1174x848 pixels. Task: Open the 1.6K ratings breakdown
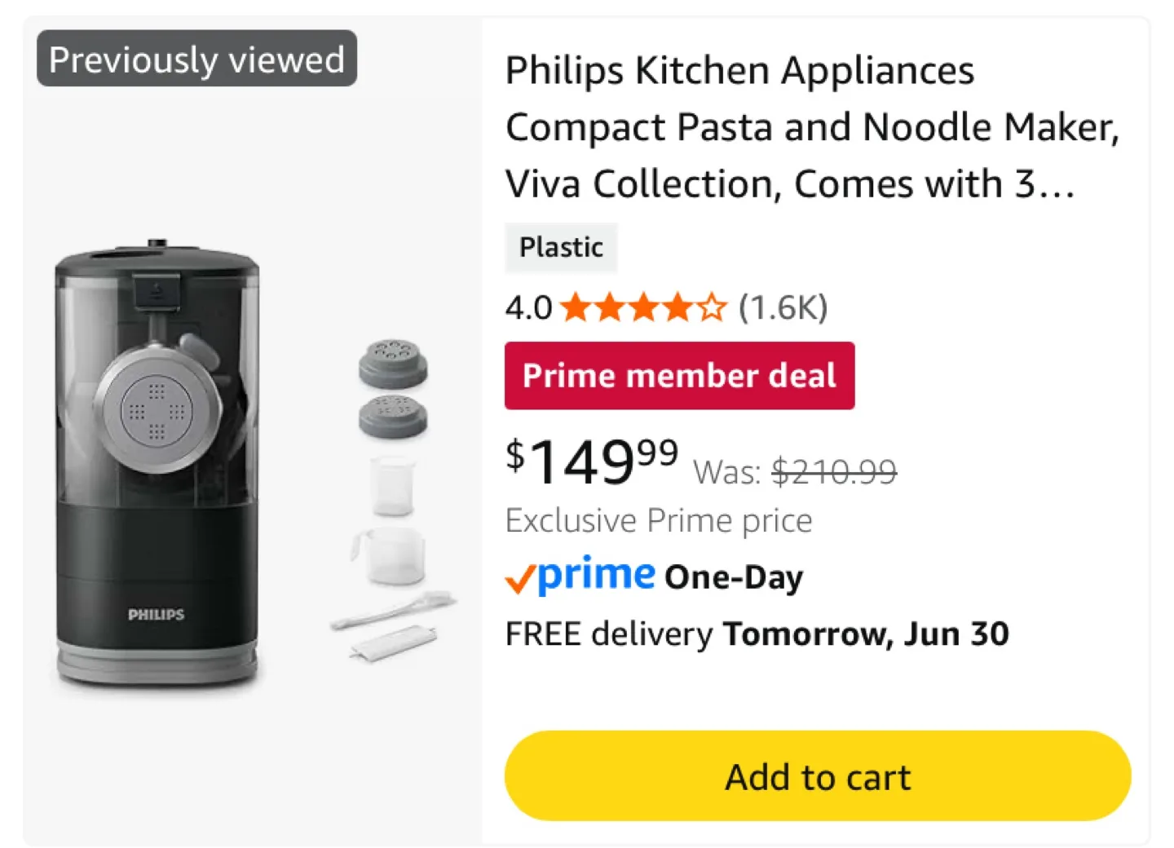pyautogui.click(x=783, y=307)
